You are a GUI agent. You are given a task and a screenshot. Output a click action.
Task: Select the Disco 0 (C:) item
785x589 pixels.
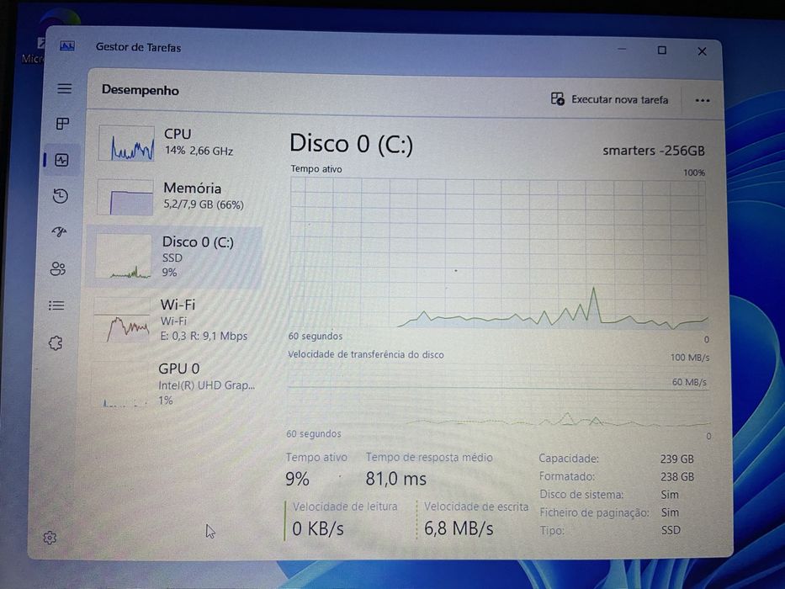(x=175, y=257)
